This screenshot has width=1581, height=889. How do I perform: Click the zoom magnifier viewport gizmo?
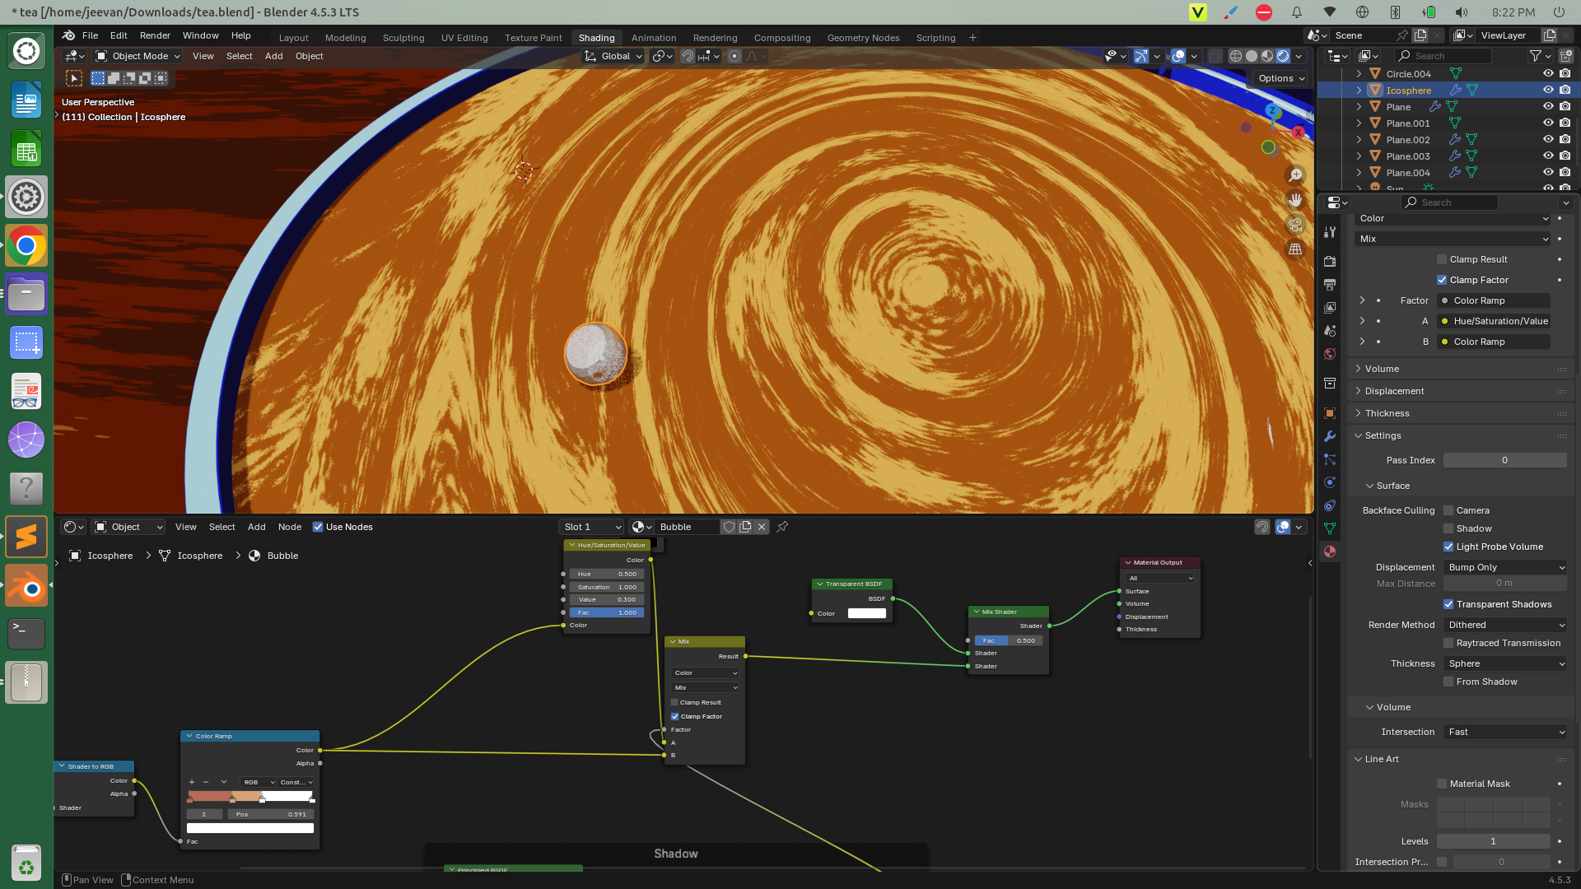pyautogui.click(x=1295, y=175)
